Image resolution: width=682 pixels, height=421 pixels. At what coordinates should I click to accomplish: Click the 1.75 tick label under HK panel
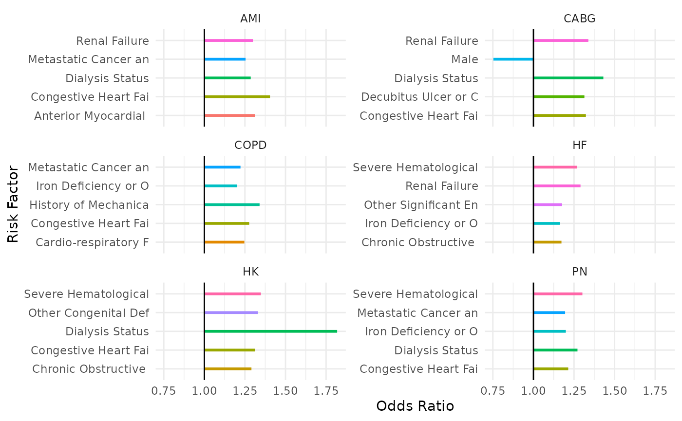(x=326, y=391)
